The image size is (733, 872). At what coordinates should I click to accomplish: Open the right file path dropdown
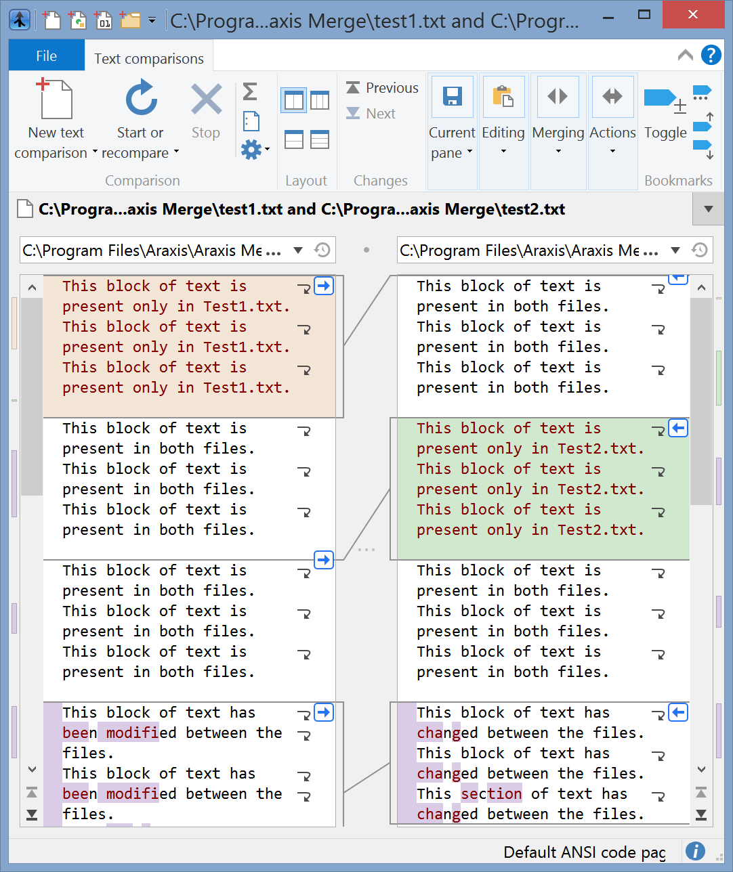point(675,250)
